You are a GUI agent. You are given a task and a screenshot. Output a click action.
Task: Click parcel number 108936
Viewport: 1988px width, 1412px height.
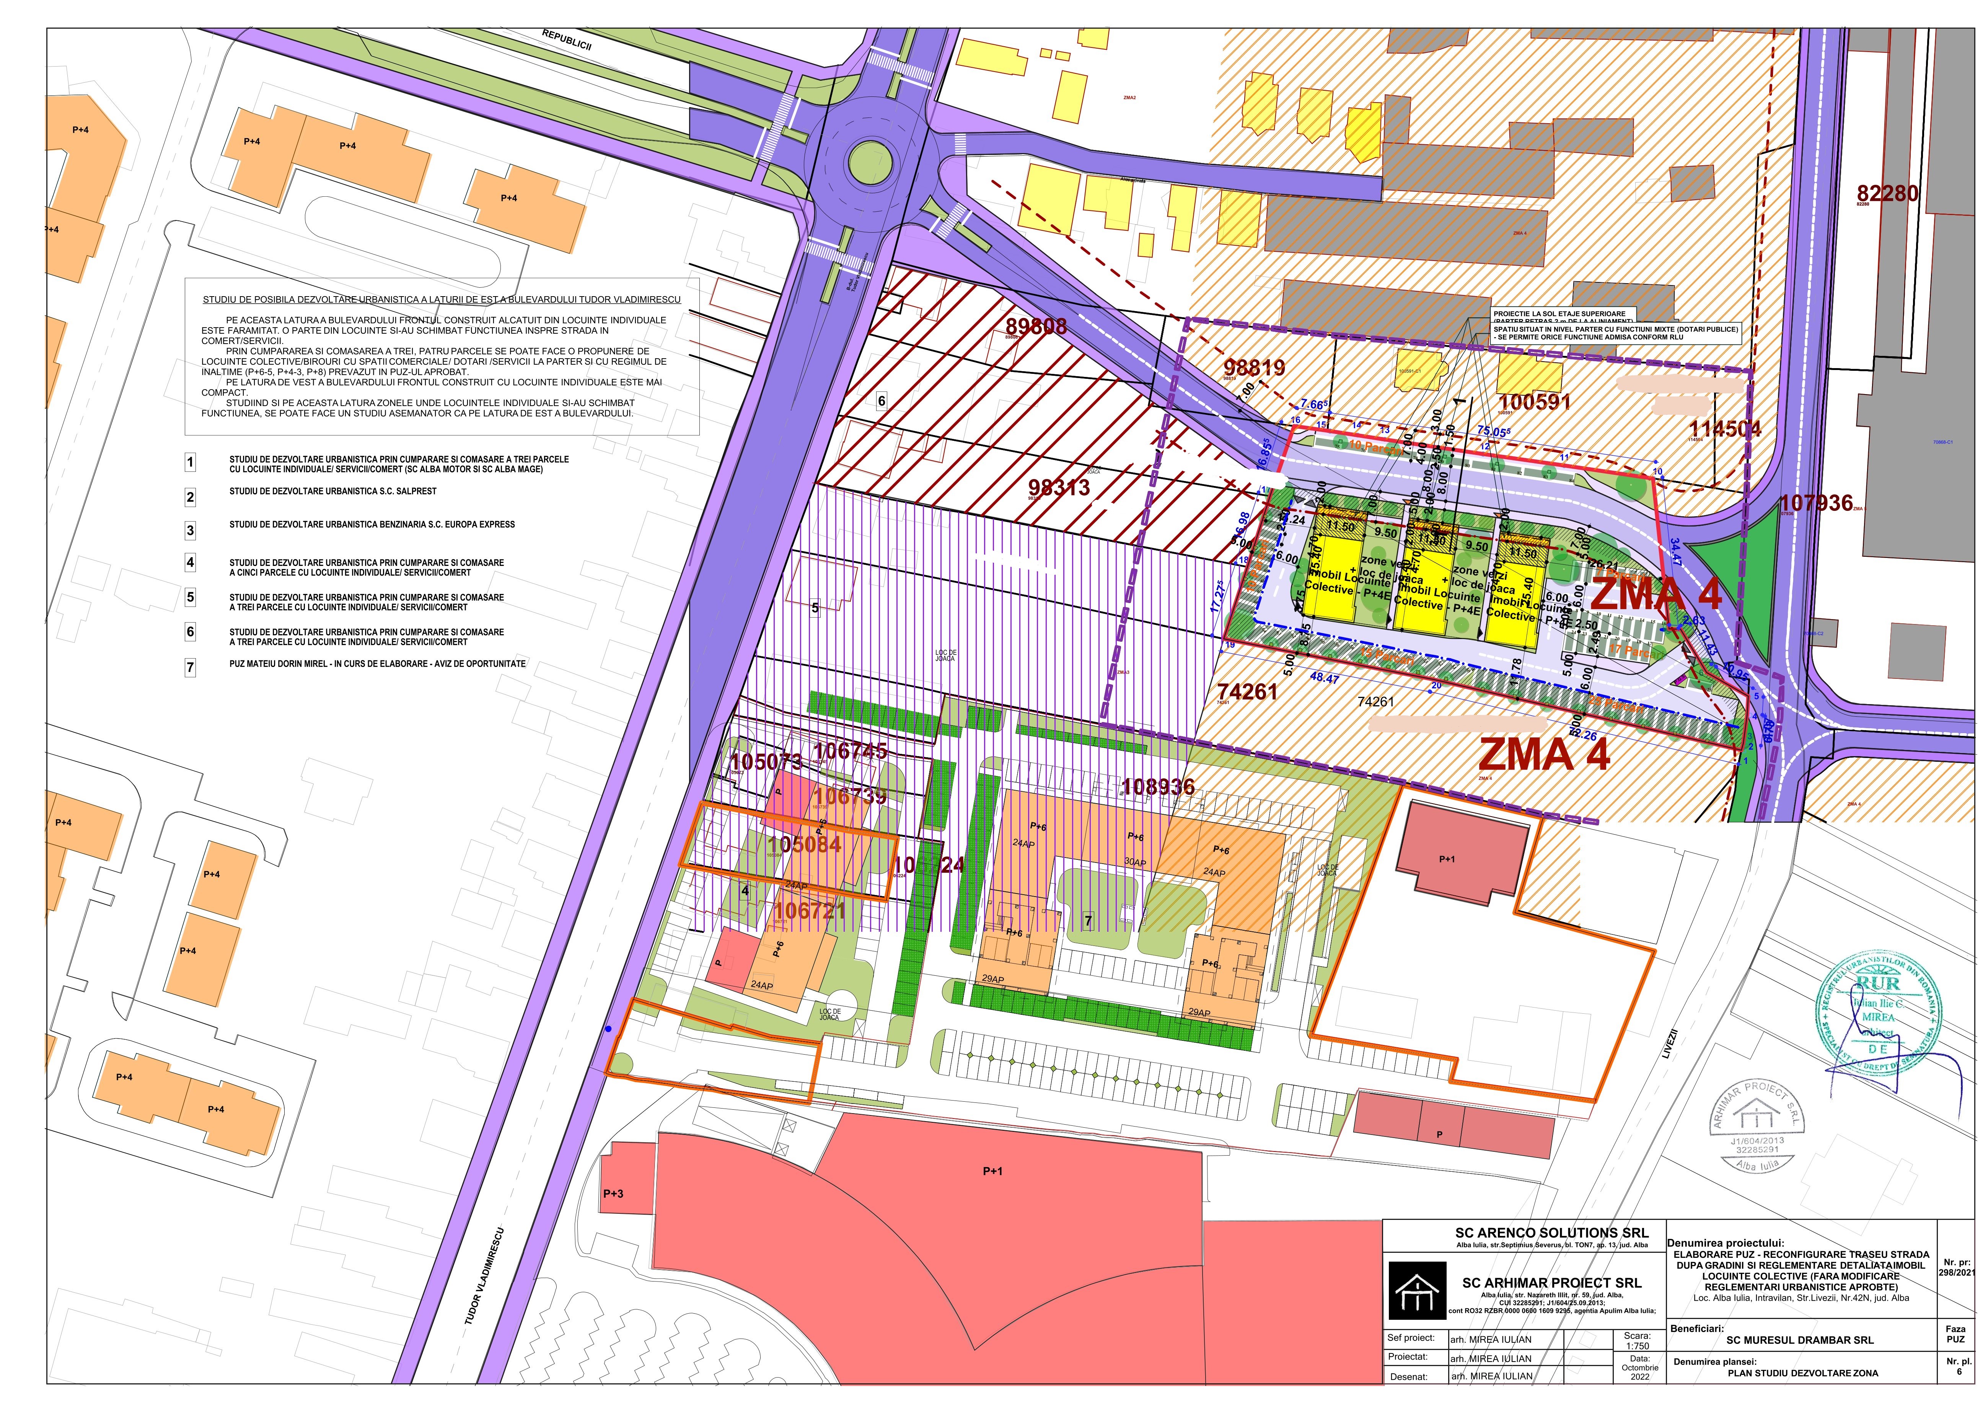pyautogui.click(x=1158, y=786)
